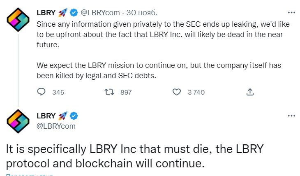Click the LBRY display name in the first tweet
This screenshot has width=300, height=176.
46,12
